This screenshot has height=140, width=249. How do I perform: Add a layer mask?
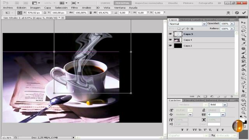coord(205,96)
